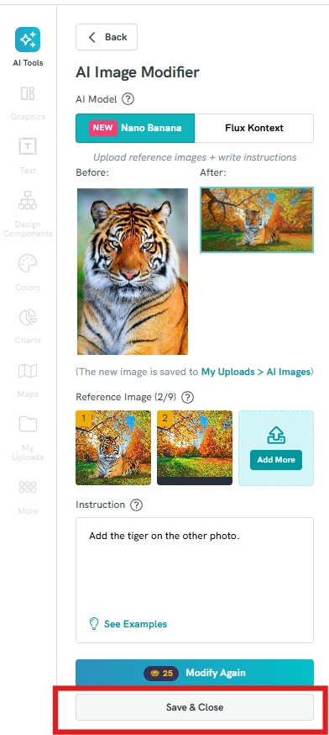Click help icon beside Reference Image
The height and width of the screenshot is (735, 329).
187,398
